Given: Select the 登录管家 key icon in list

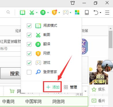Looking at the screenshot, I should 38,72.
